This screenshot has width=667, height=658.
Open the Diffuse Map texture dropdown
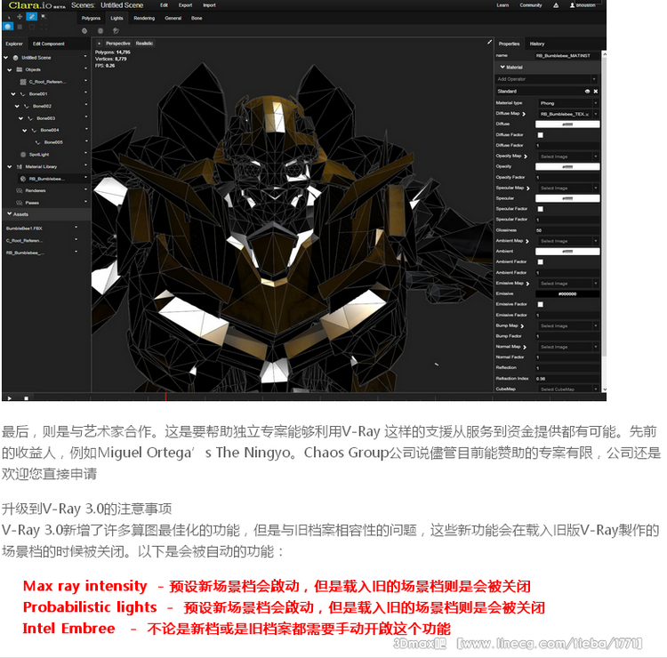coord(596,114)
